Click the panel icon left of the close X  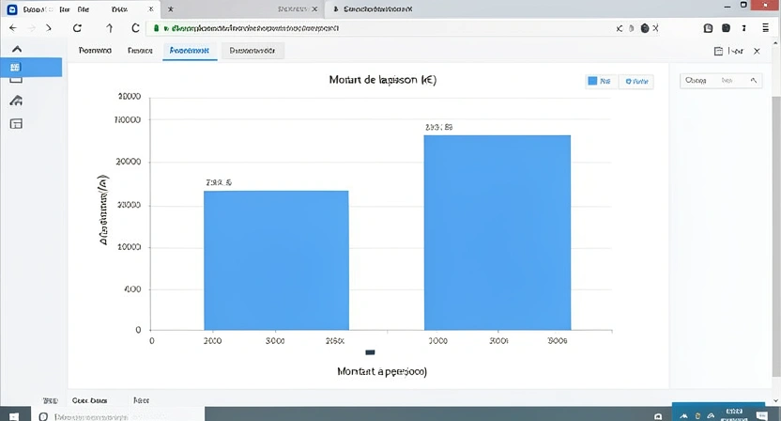718,51
